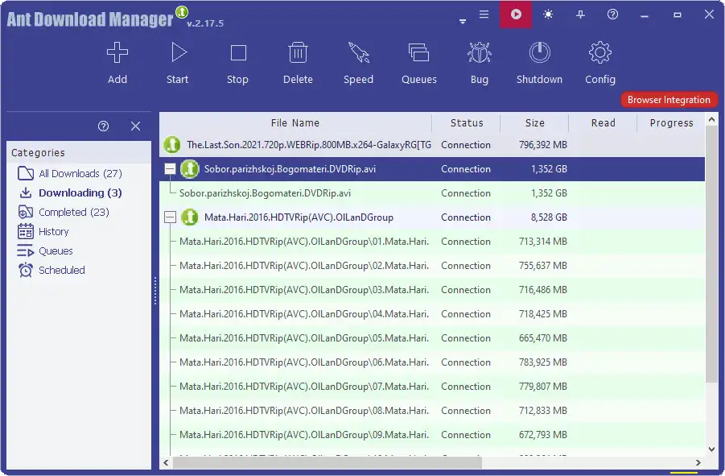The image size is (725, 476).
Task: Close the Categories side panel
Action: tap(135, 126)
